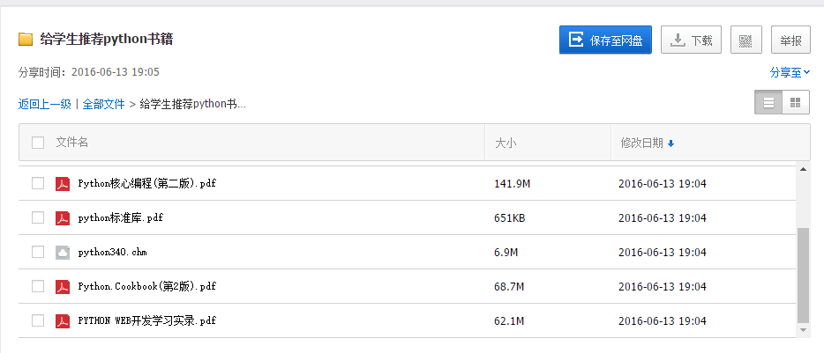Click the yellow folder icon beside the share title
The width and height of the screenshot is (824, 353).
tap(26, 40)
